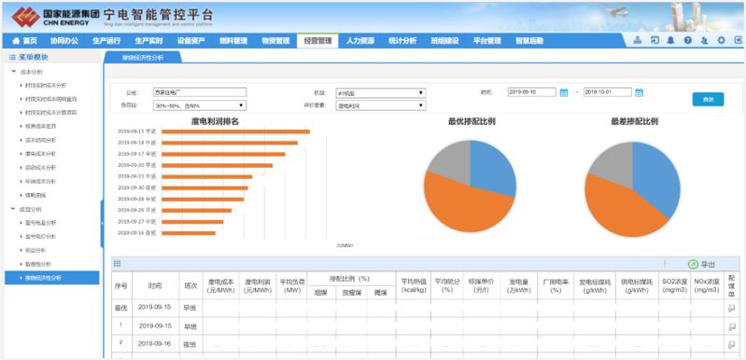Open the 评价要素 dropdown
The width and height of the screenshot is (746, 360).
click(381, 105)
